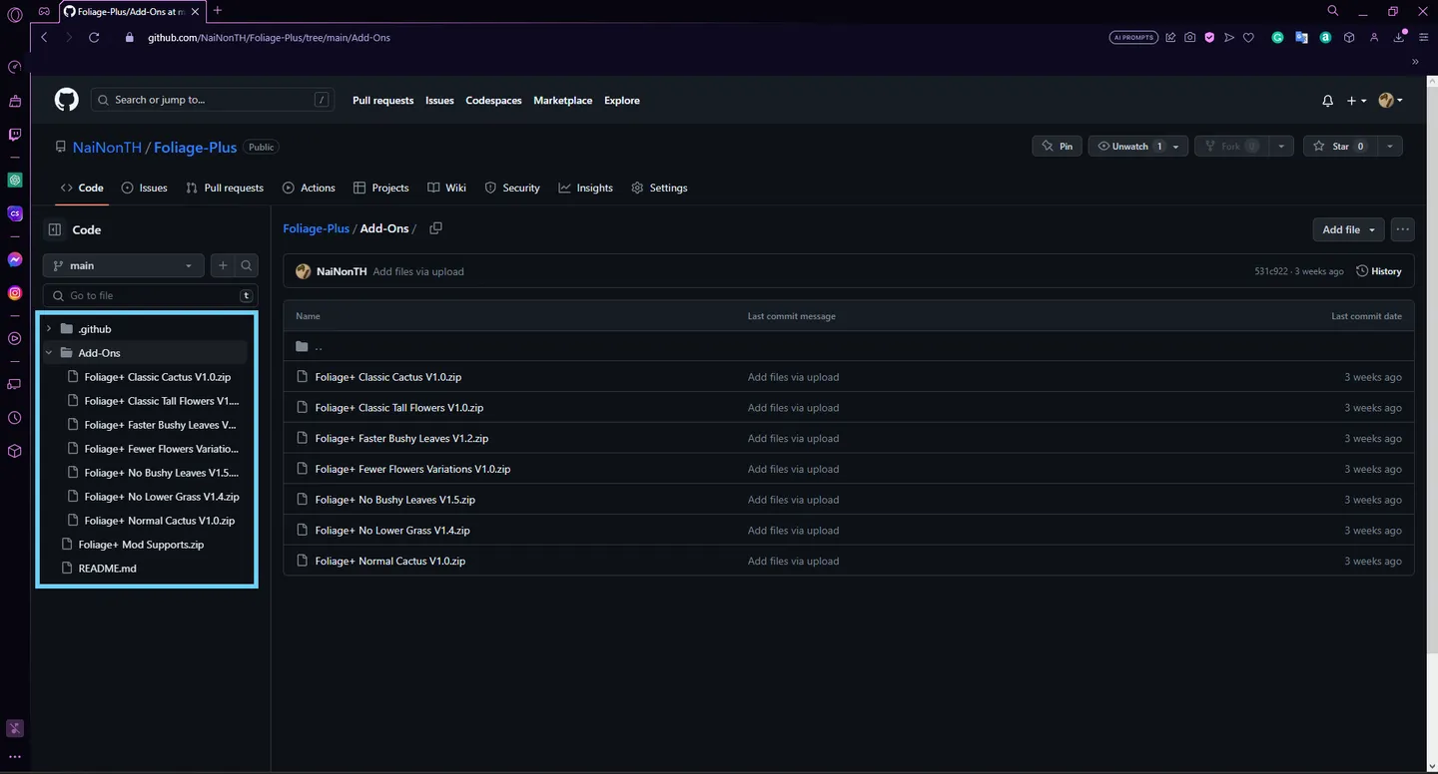
Task: Expand the Unwatch options dropdown
Action: (x=1176, y=147)
